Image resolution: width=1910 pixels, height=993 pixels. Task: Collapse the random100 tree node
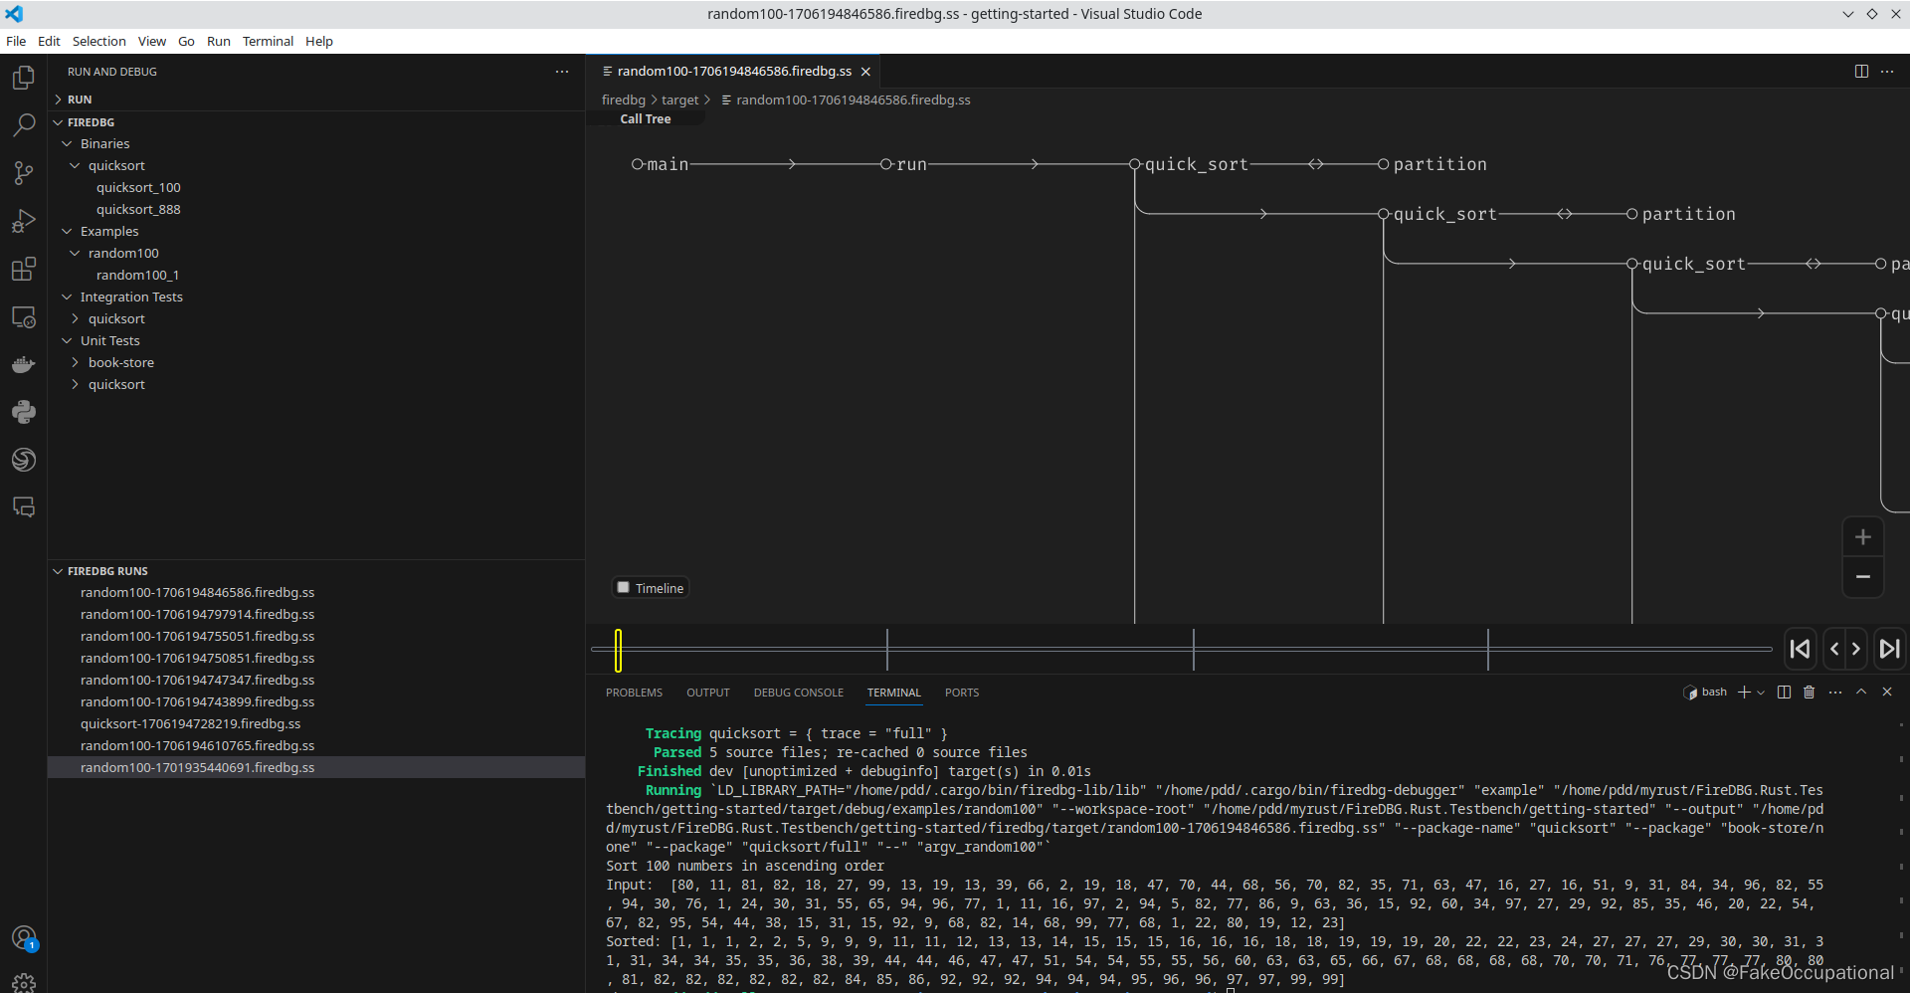75,254
